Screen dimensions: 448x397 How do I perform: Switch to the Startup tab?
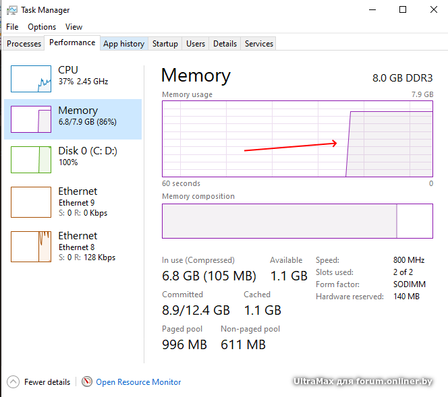[165, 44]
